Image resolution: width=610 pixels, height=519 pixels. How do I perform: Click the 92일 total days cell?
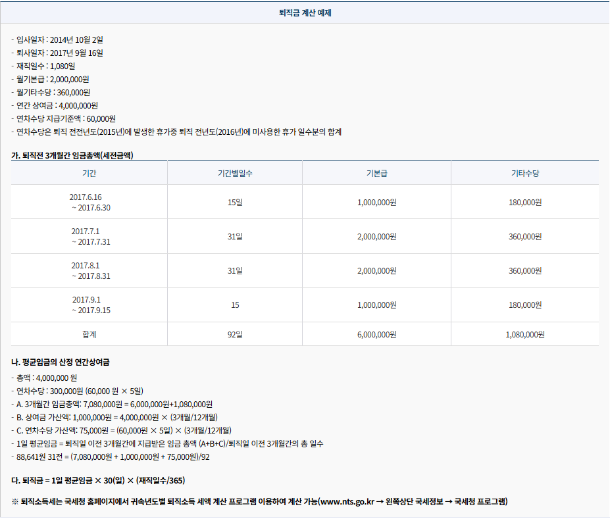[x=234, y=334]
